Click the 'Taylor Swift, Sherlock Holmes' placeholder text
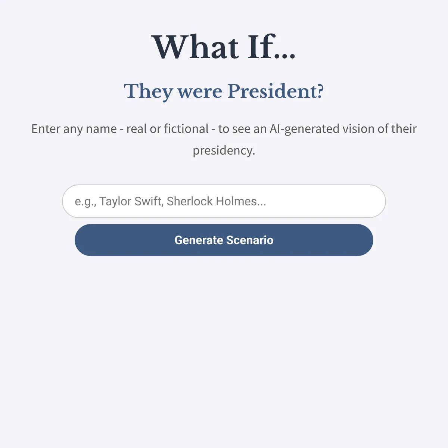Image resolution: width=448 pixels, height=448 pixels. [183, 201]
